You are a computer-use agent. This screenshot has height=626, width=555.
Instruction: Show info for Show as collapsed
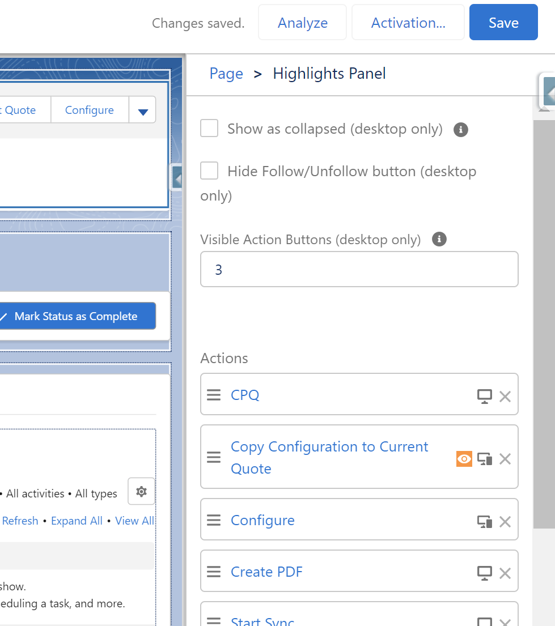[x=461, y=129]
